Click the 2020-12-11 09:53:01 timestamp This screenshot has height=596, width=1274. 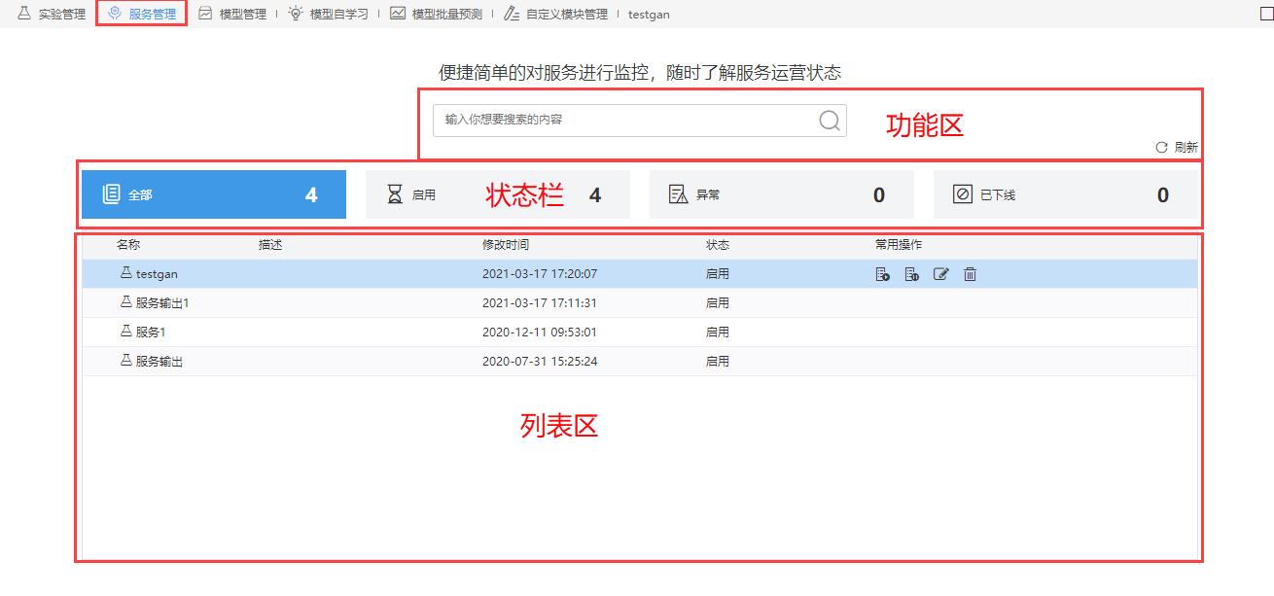[x=540, y=333]
